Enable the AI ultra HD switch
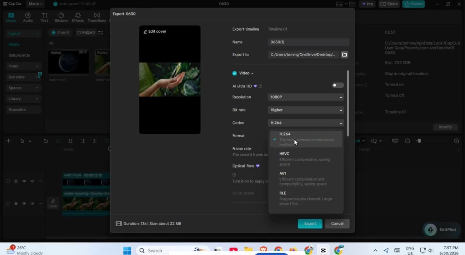The height and width of the screenshot is (255, 465). pos(338,85)
